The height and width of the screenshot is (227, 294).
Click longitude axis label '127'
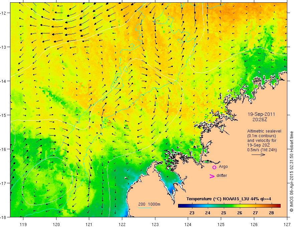point(287,224)
